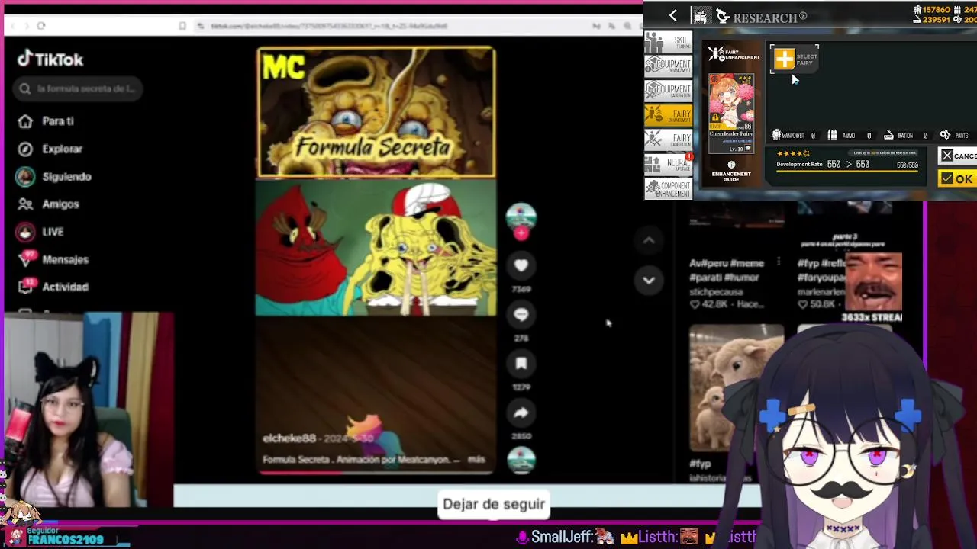Image resolution: width=977 pixels, height=549 pixels.
Task: Open elcheke88 profile from video caption
Action: pos(289,438)
